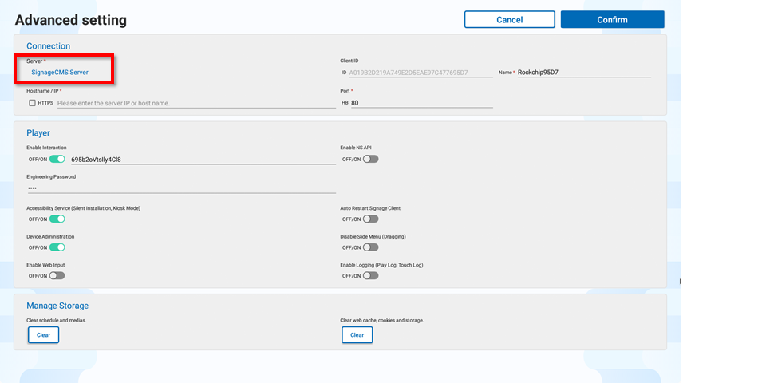766x383 pixels.
Task: Click the Hostname / IP input field
Action: [x=195, y=103]
